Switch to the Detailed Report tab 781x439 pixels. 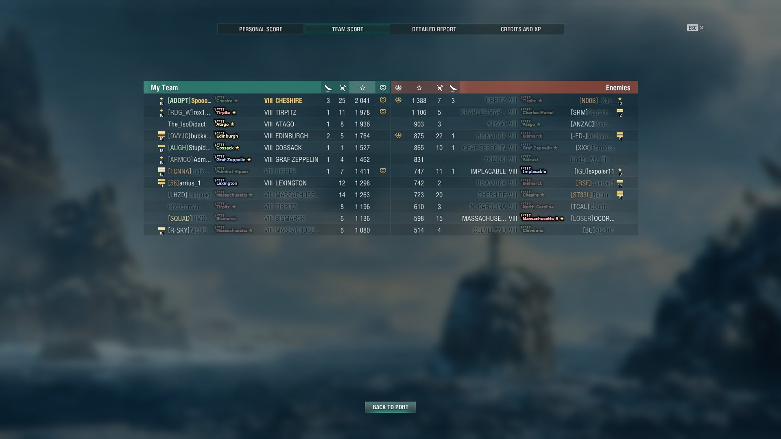[434, 29]
